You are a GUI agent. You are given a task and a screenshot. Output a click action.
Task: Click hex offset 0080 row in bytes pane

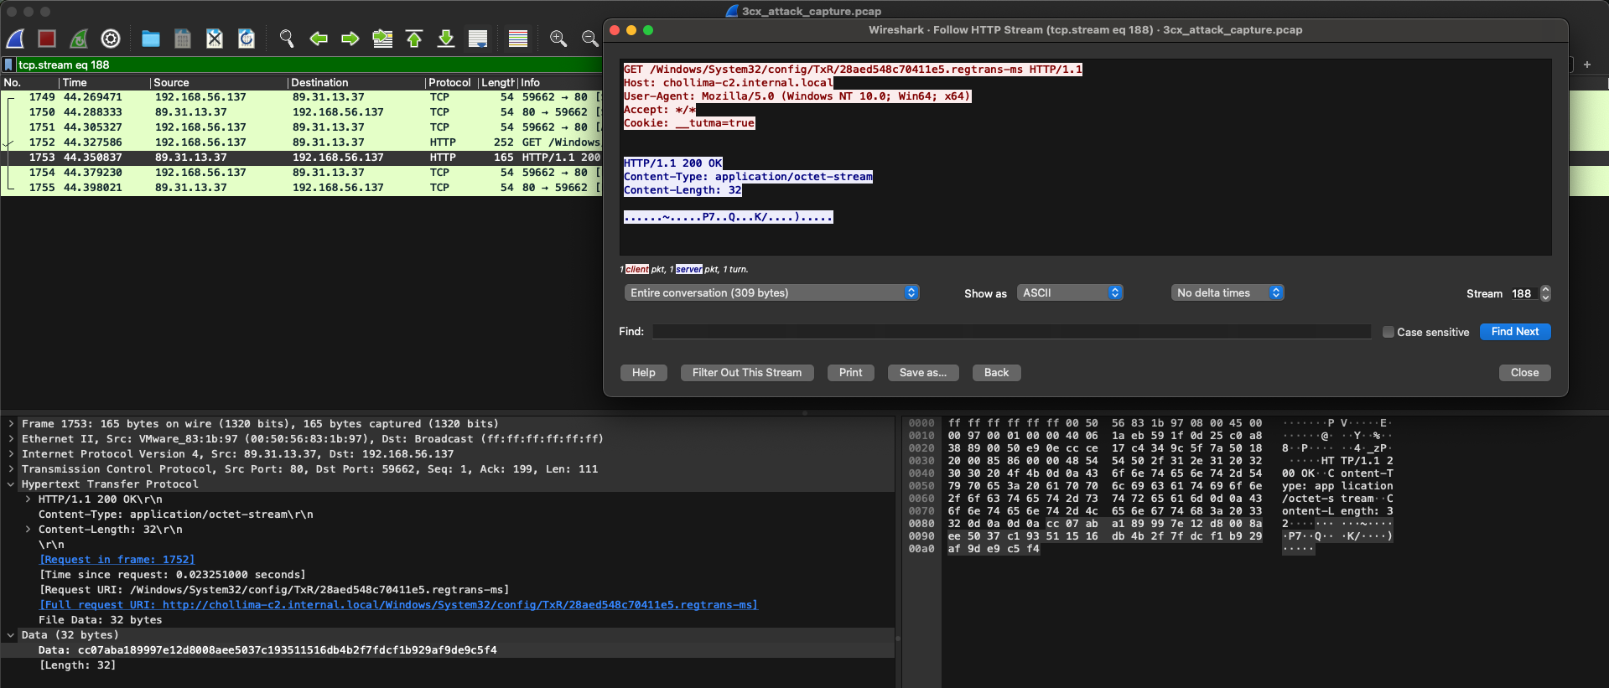pos(921,524)
